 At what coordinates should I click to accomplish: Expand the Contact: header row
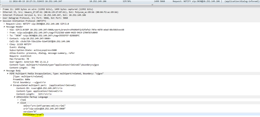click(x=8, y=38)
